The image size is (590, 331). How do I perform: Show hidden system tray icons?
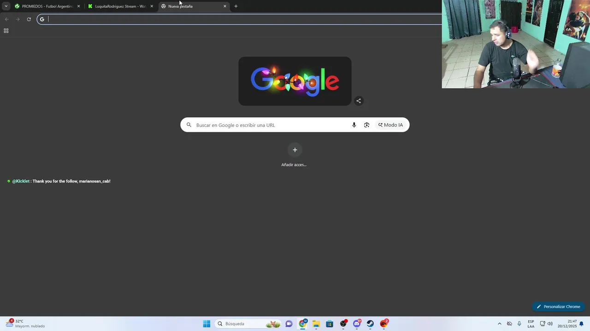pos(499,324)
